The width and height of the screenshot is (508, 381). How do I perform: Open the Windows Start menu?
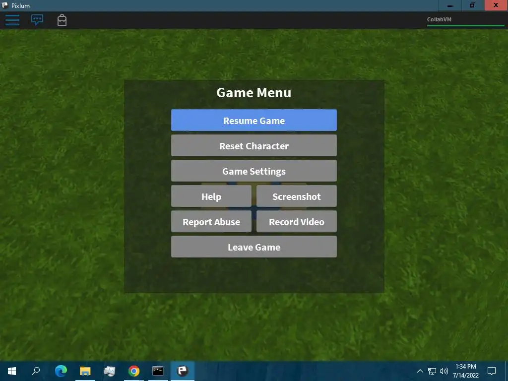12,371
